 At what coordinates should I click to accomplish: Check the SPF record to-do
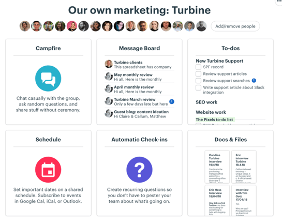(198, 67)
